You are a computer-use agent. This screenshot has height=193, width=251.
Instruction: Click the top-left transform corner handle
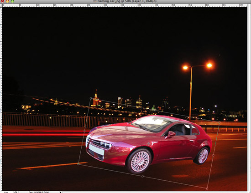91,98
